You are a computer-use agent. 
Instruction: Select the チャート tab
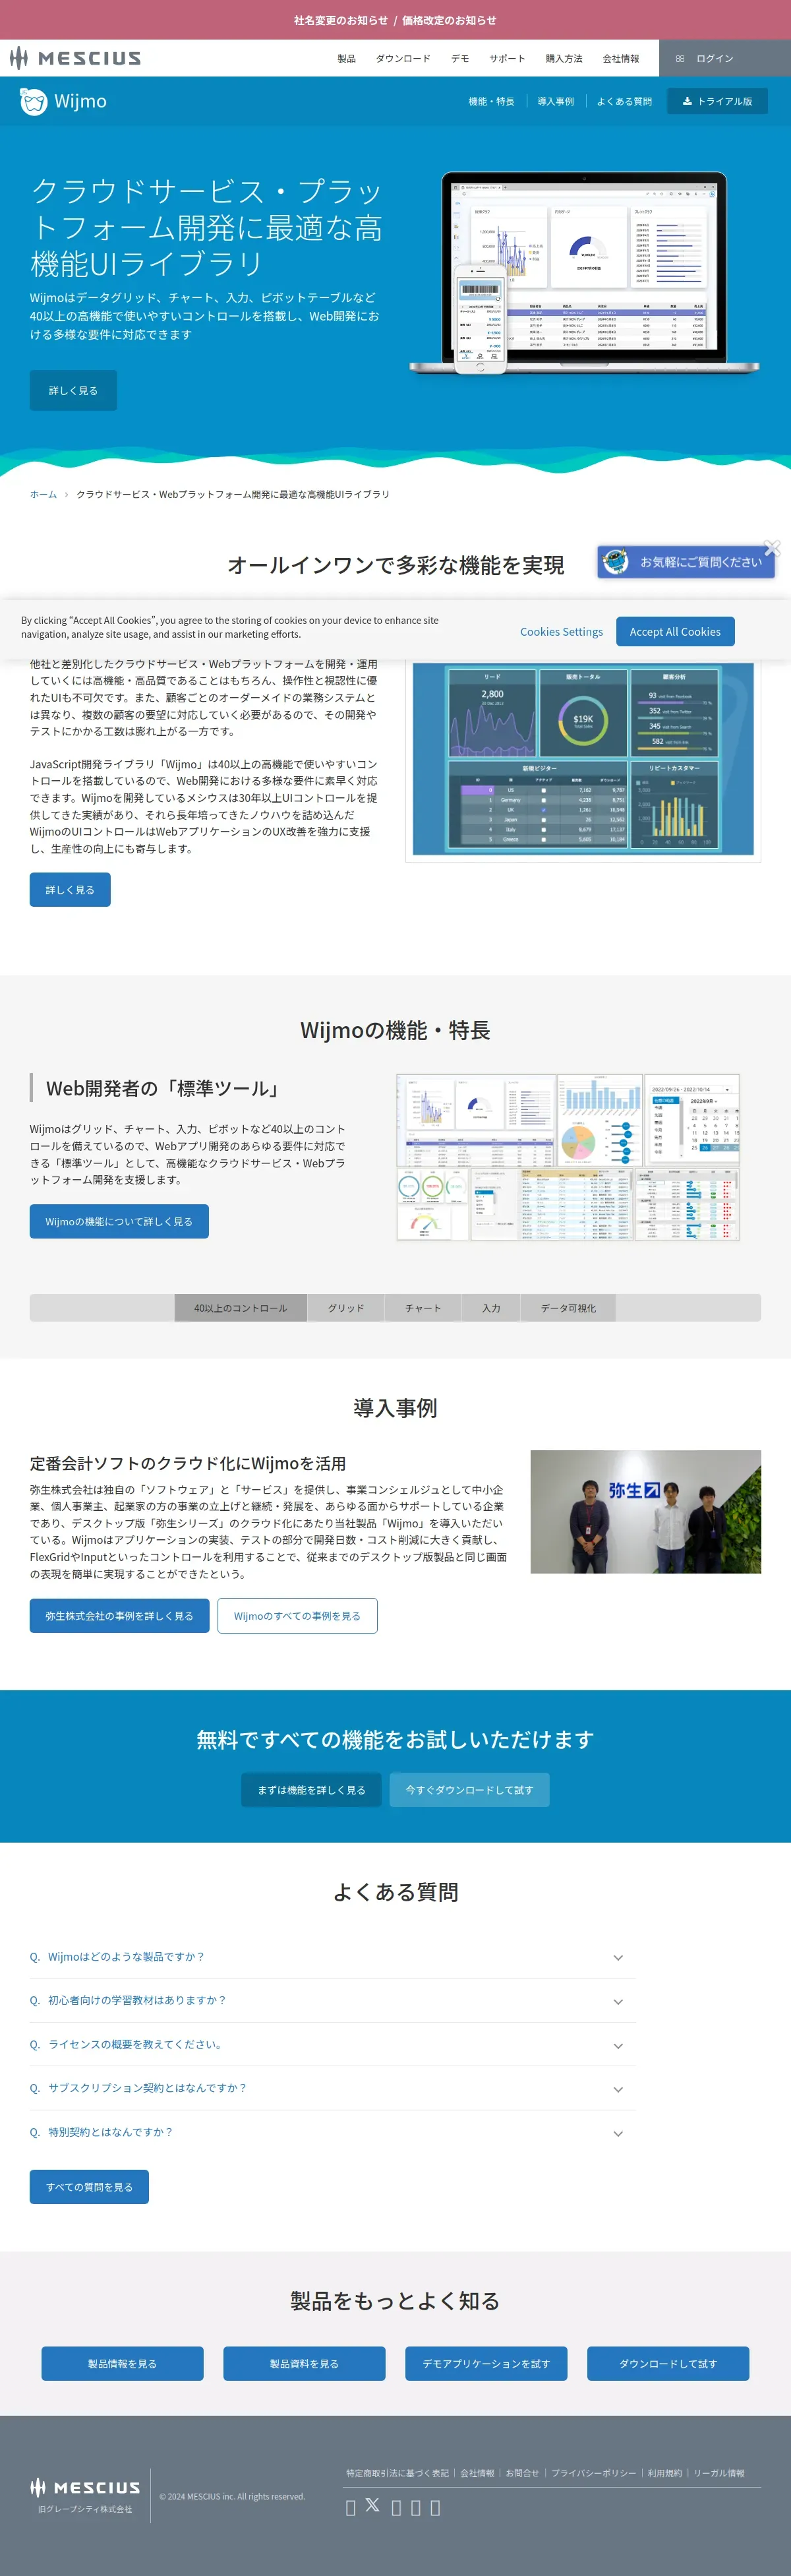click(423, 1308)
